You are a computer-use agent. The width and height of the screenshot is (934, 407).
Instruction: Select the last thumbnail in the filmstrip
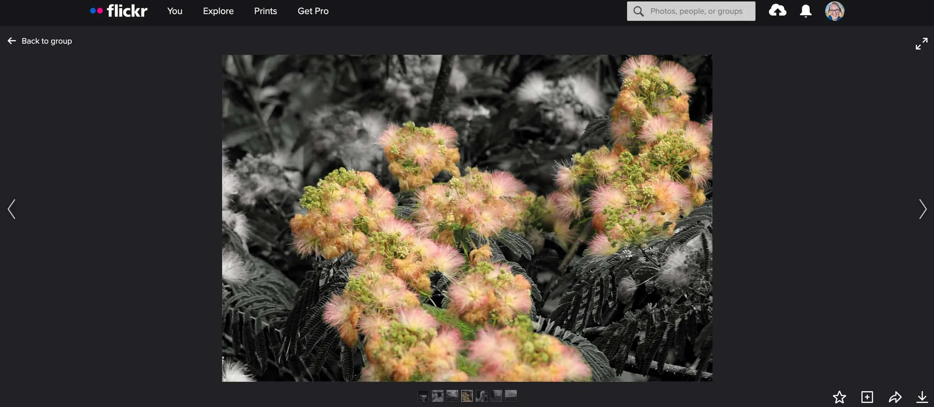coord(511,395)
